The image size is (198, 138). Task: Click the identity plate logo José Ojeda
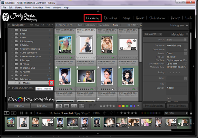point(20,17)
